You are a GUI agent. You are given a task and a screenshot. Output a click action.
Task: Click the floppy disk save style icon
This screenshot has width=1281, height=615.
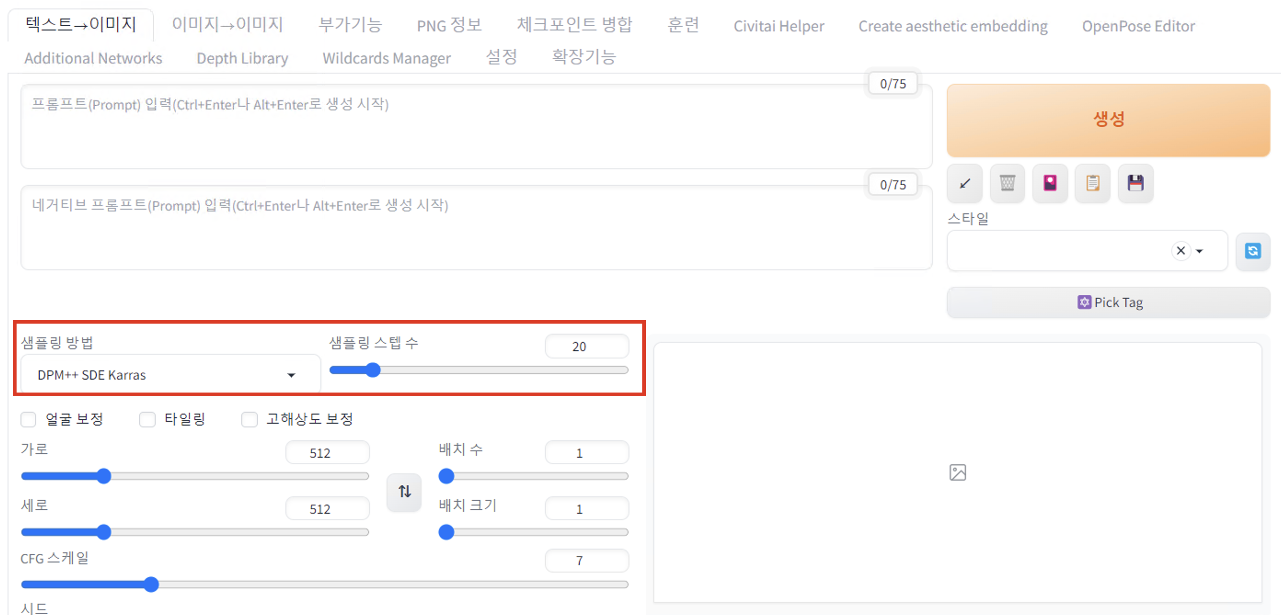(1135, 183)
